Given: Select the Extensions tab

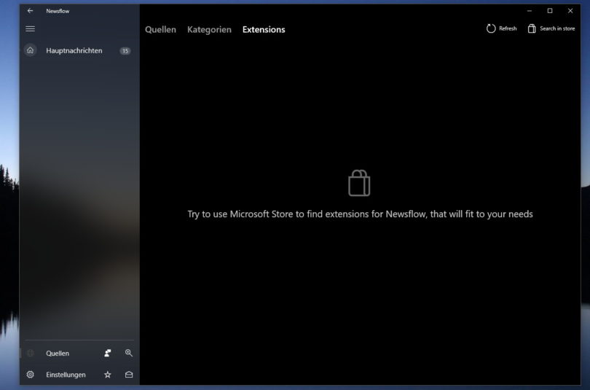Looking at the screenshot, I should coord(264,29).
